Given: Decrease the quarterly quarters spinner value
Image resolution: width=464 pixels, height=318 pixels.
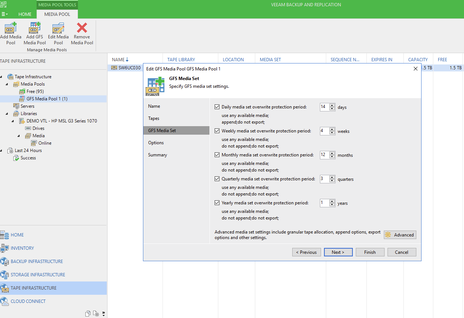Looking at the screenshot, I should tap(332, 181).
